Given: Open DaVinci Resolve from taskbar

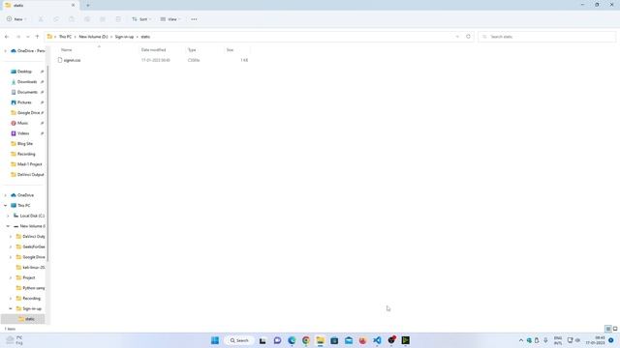Looking at the screenshot, I should pyautogui.click(x=391, y=340).
